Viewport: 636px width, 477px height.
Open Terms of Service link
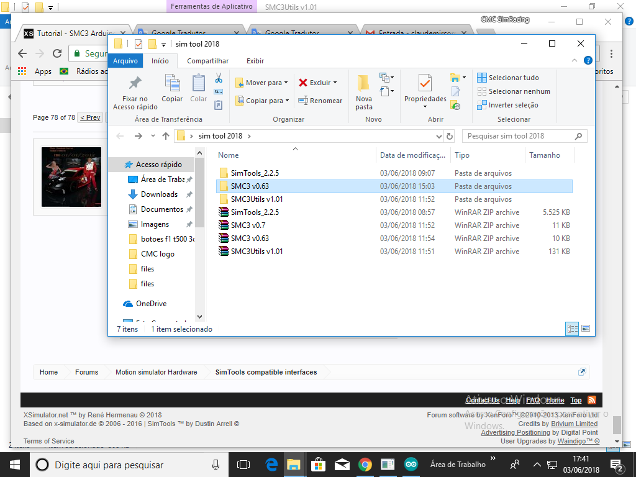click(x=48, y=441)
